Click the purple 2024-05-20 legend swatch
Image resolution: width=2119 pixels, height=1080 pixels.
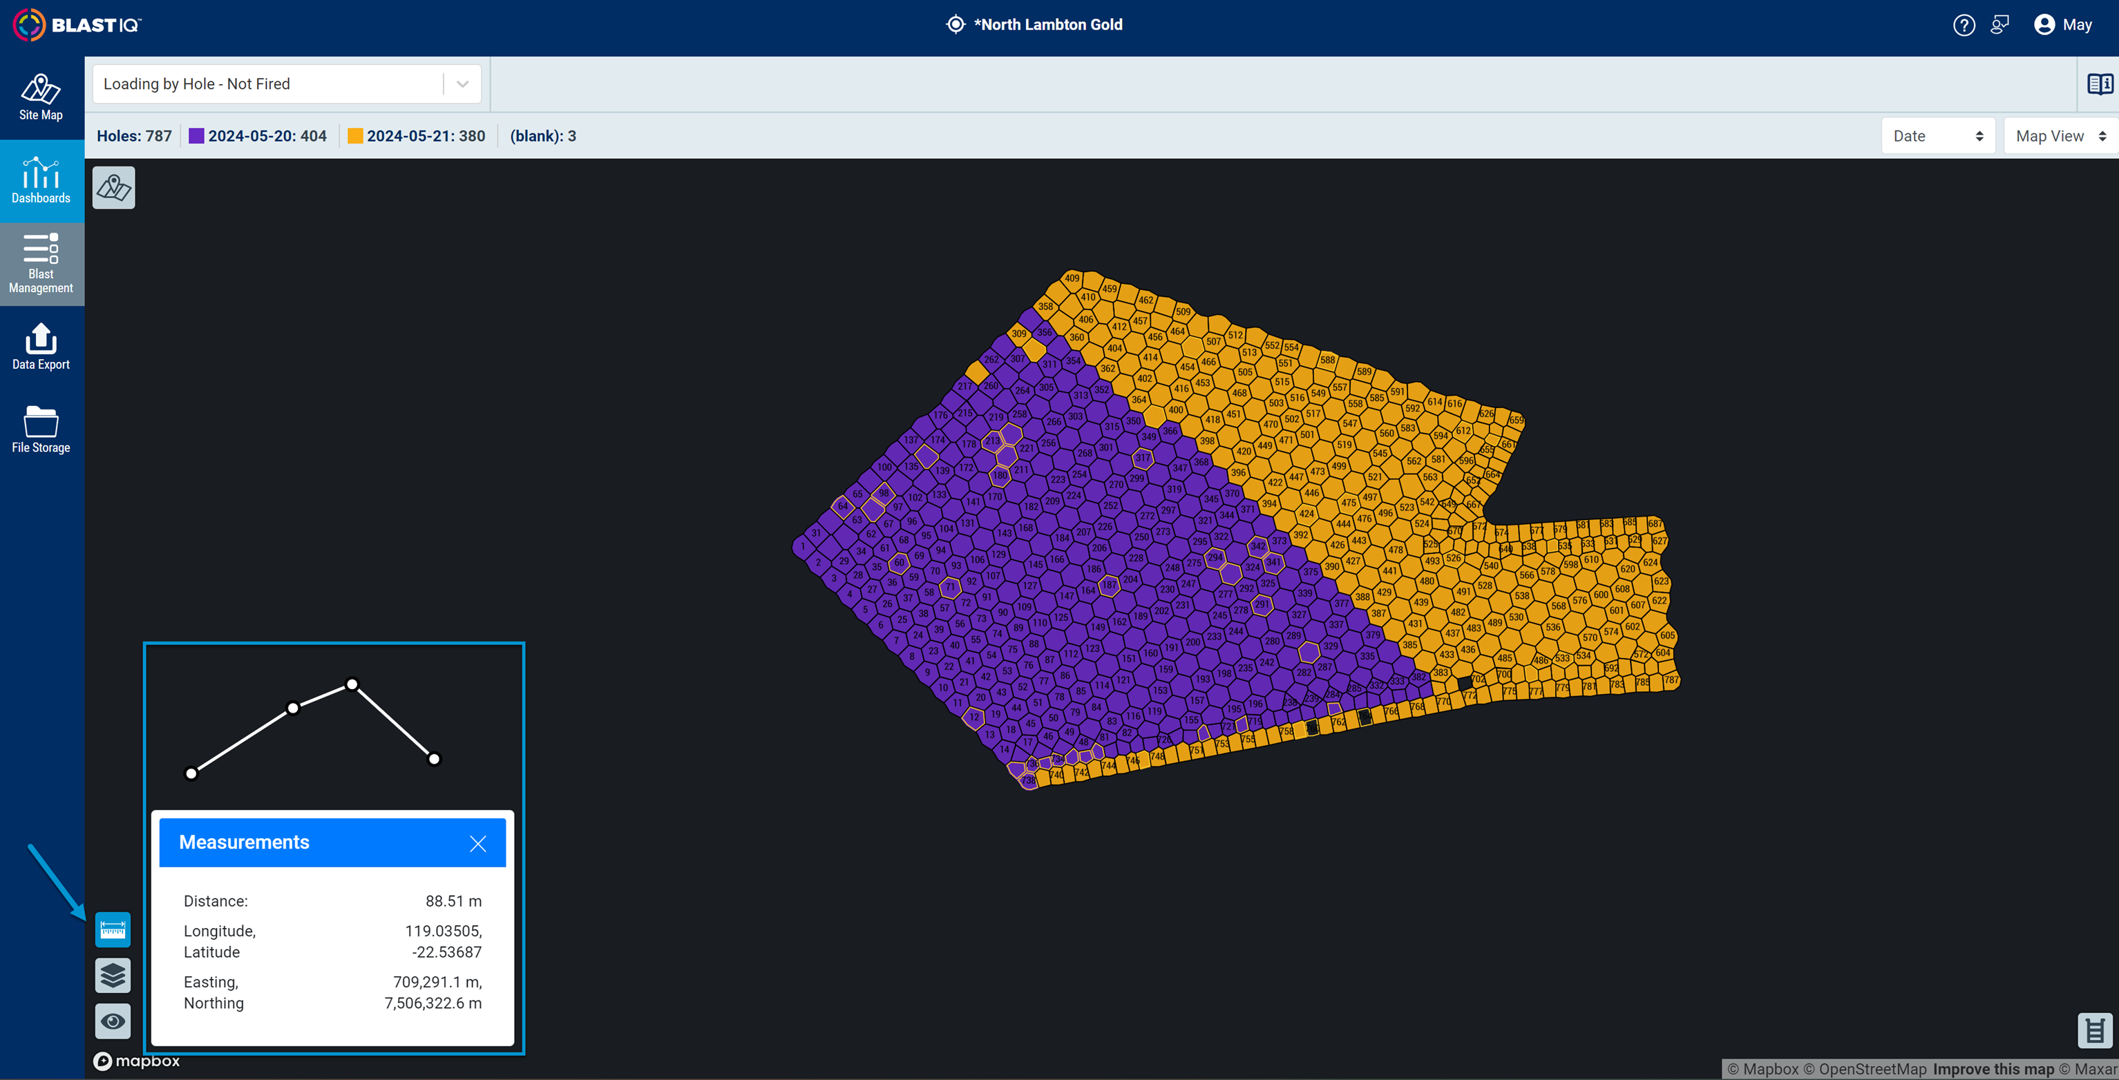pyautogui.click(x=196, y=137)
